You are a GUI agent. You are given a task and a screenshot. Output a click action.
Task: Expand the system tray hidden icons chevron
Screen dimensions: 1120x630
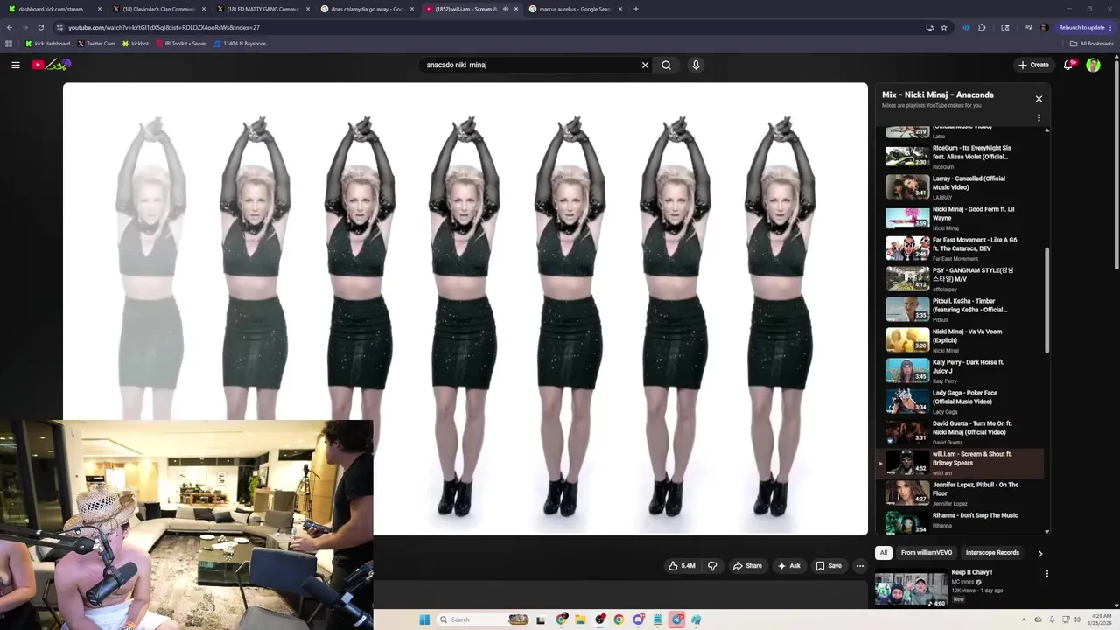[1024, 619]
